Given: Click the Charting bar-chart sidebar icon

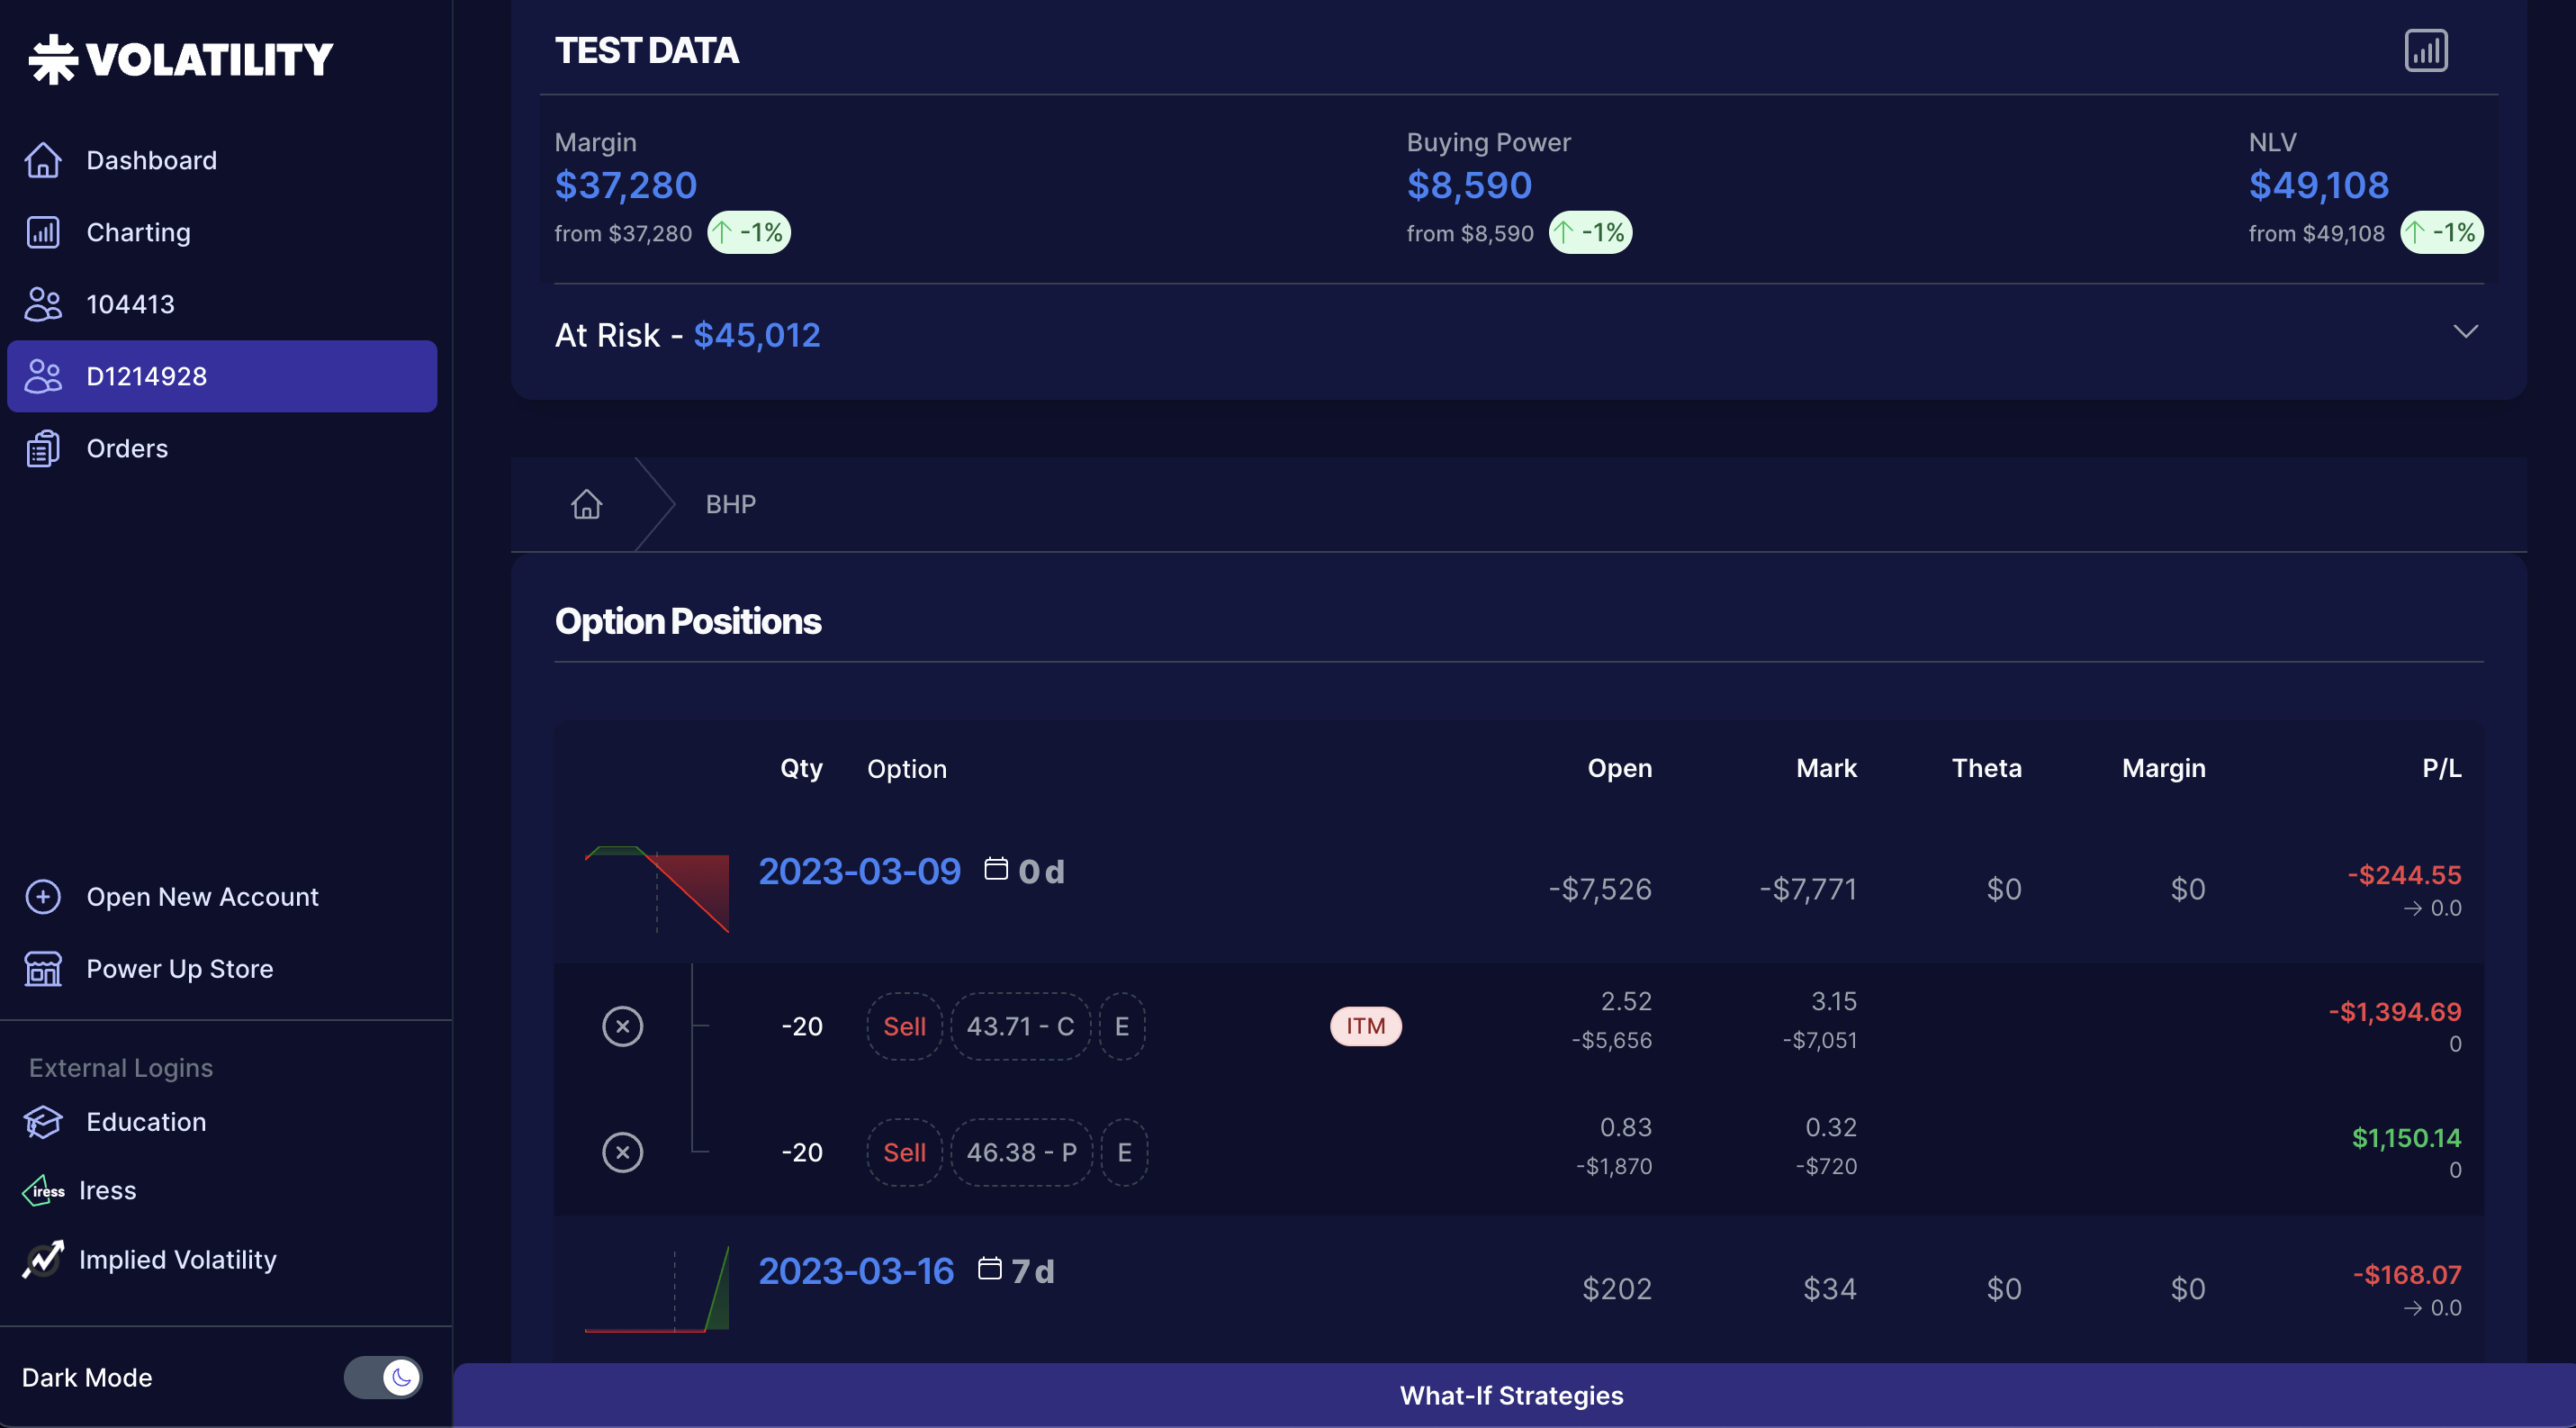Looking at the screenshot, I should 43,232.
